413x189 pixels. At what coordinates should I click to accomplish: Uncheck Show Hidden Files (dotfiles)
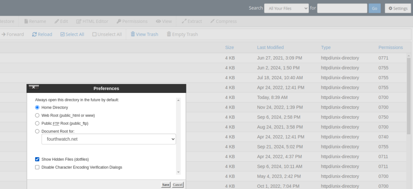(38, 159)
